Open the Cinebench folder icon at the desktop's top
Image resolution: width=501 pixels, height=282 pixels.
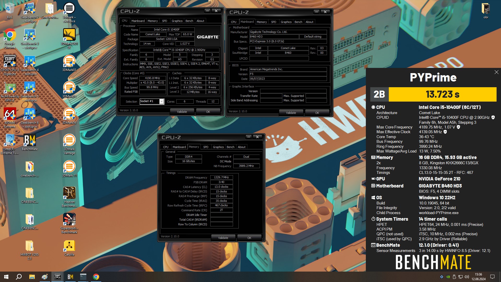(x=49, y=11)
